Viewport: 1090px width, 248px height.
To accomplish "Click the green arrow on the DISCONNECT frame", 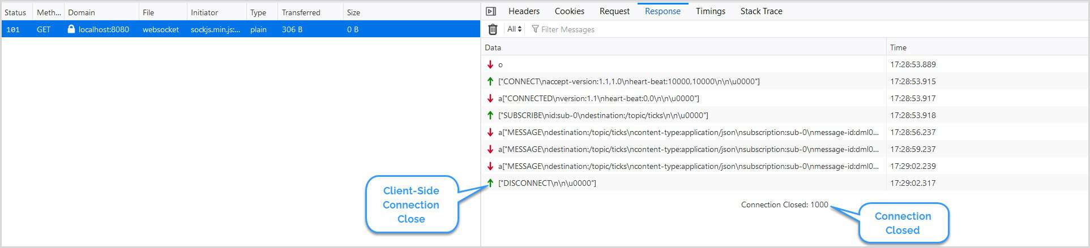I will pyautogui.click(x=490, y=183).
